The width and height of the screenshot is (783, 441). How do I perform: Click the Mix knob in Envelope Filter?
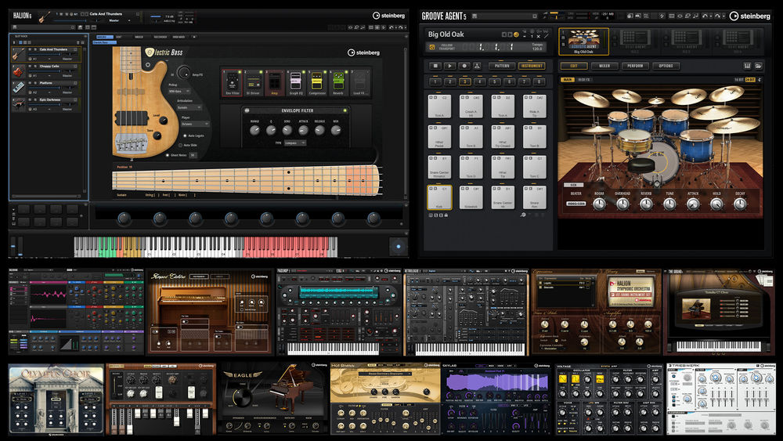(336, 130)
